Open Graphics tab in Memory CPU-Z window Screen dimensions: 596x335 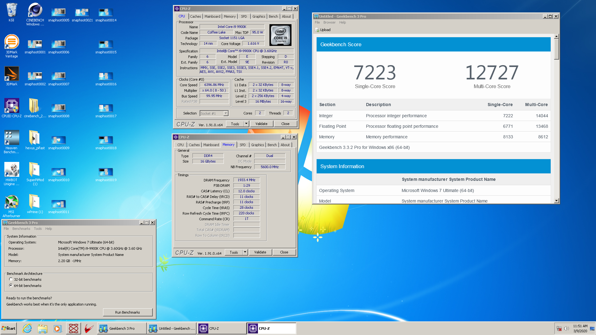257,145
